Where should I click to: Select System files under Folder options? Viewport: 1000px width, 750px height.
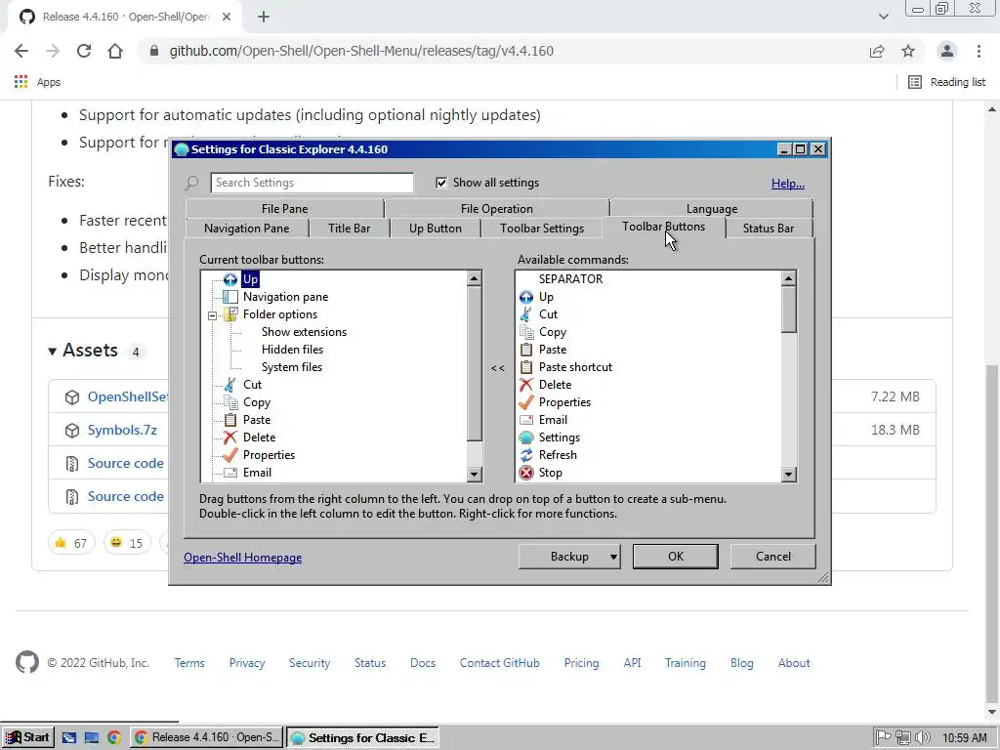click(x=291, y=367)
